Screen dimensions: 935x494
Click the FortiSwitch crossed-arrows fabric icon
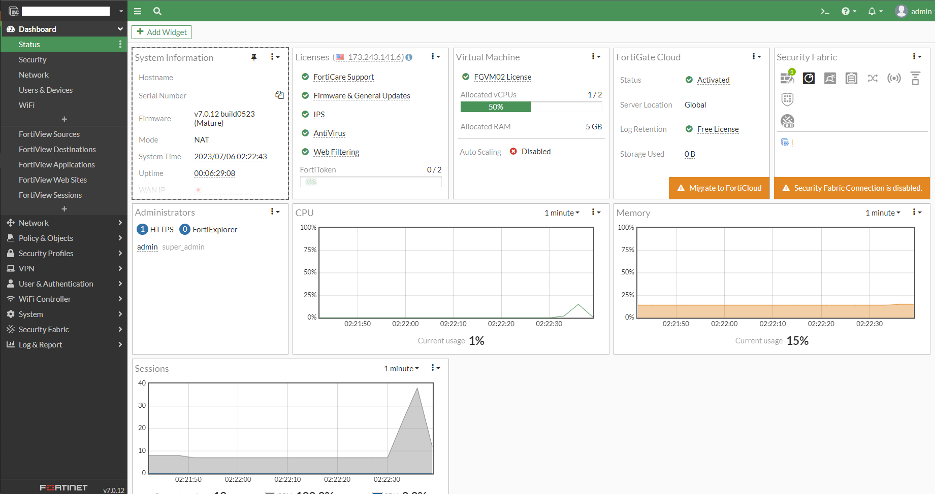click(x=873, y=78)
